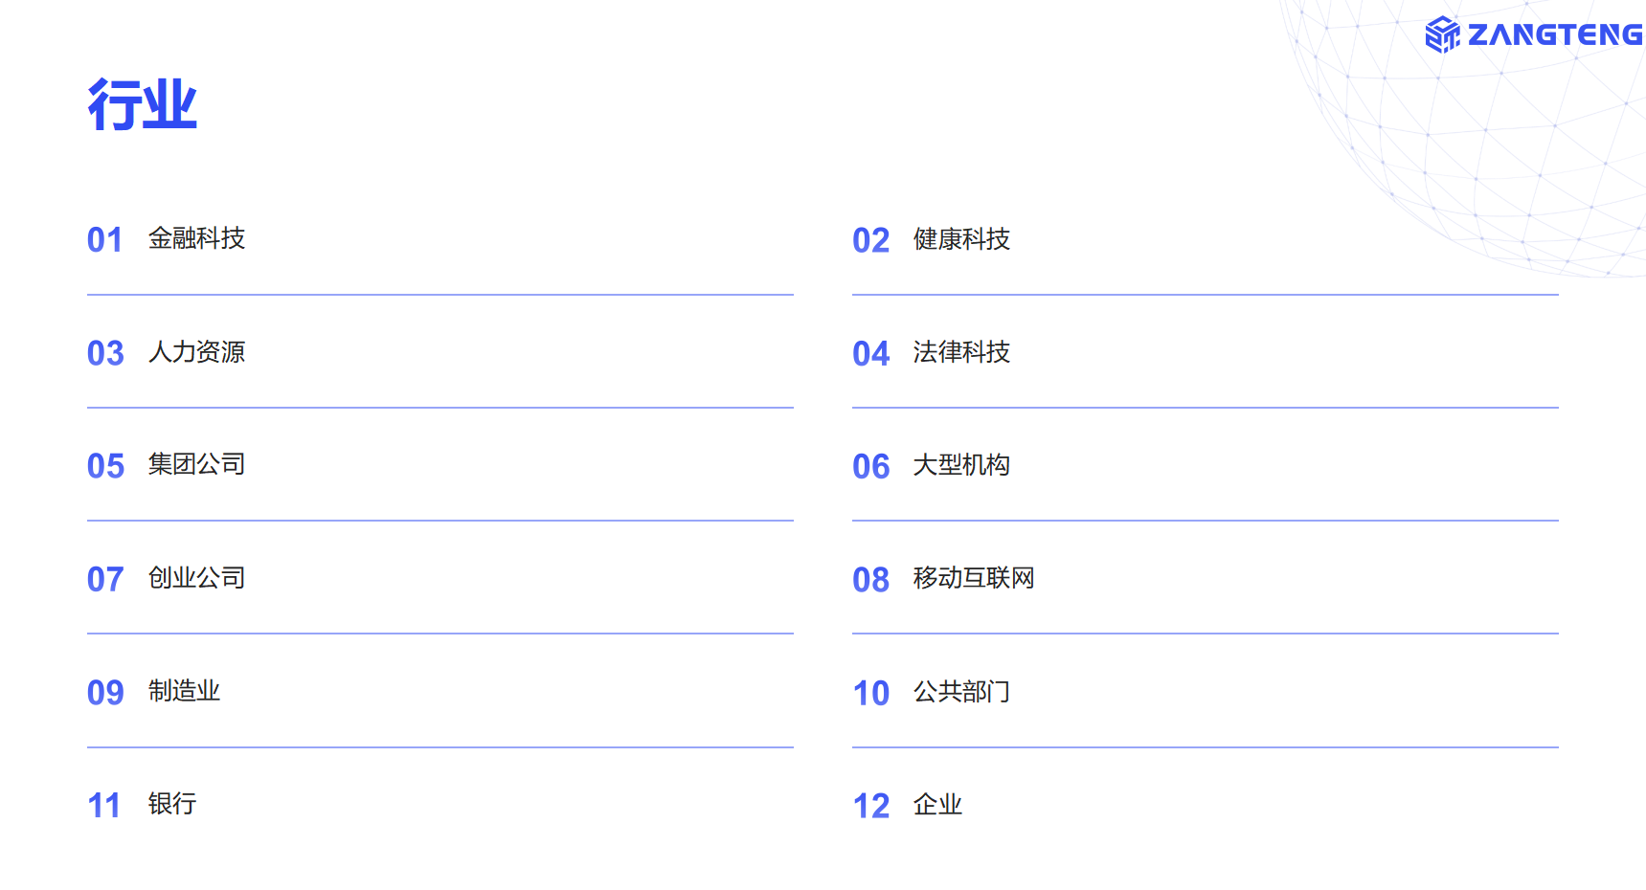Screen dimensions: 1646x890
Task: Click the 行业 page heading
Action: 142,104
